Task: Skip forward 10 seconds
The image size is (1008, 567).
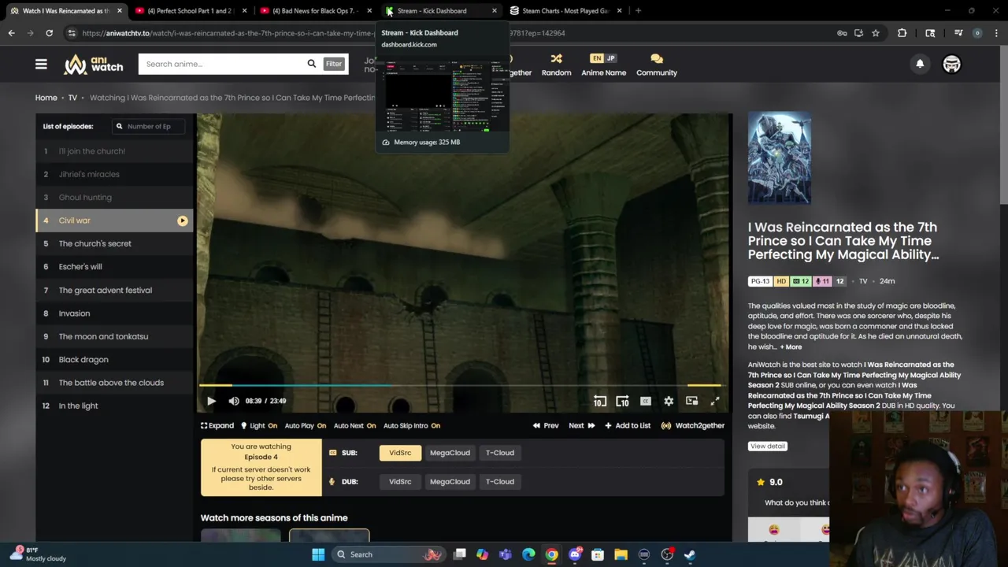Action: (x=622, y=402)
